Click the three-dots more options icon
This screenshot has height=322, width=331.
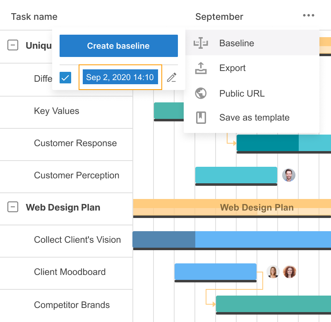click(x=308, y=16)
